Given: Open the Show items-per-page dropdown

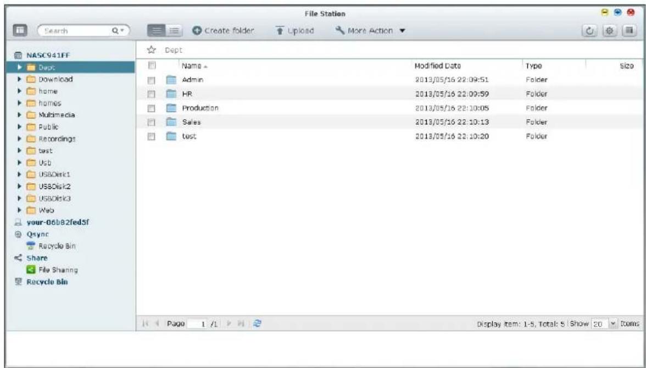Looking at the screenshot, I should click(613, 324).
